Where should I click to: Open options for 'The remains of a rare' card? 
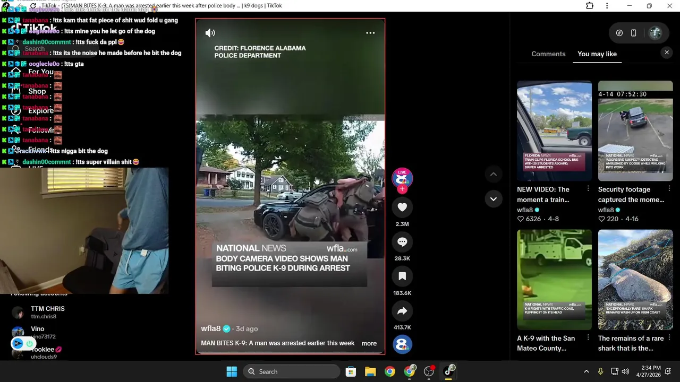[669, 337]
